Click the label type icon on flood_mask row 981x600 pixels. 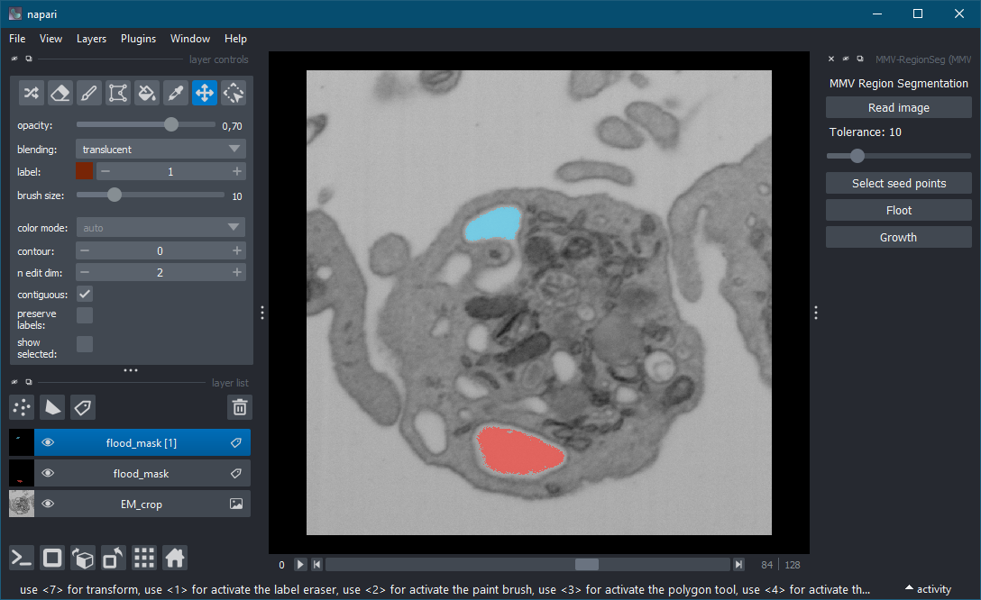(236, 473)
